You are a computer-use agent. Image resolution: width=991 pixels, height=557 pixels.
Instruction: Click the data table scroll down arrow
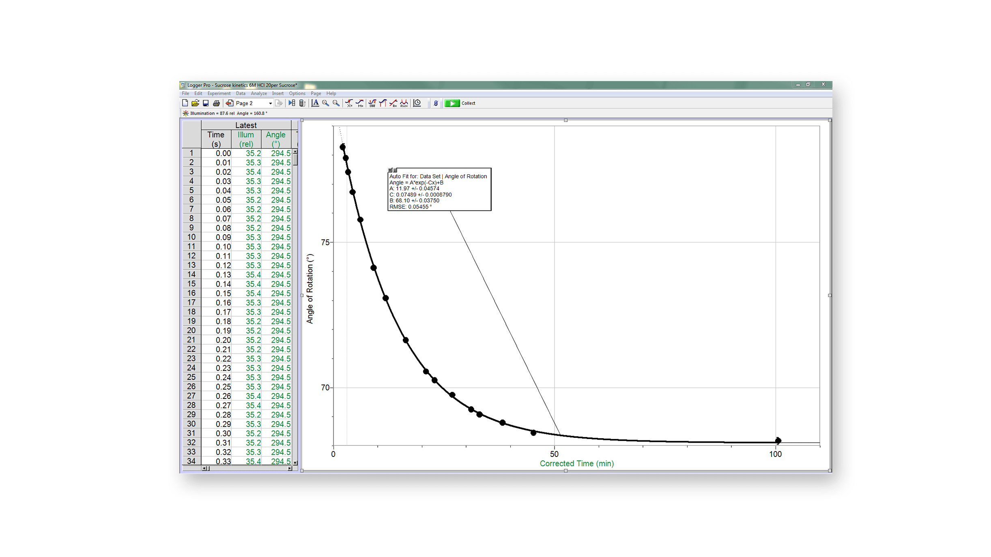[x=295, y=463]
